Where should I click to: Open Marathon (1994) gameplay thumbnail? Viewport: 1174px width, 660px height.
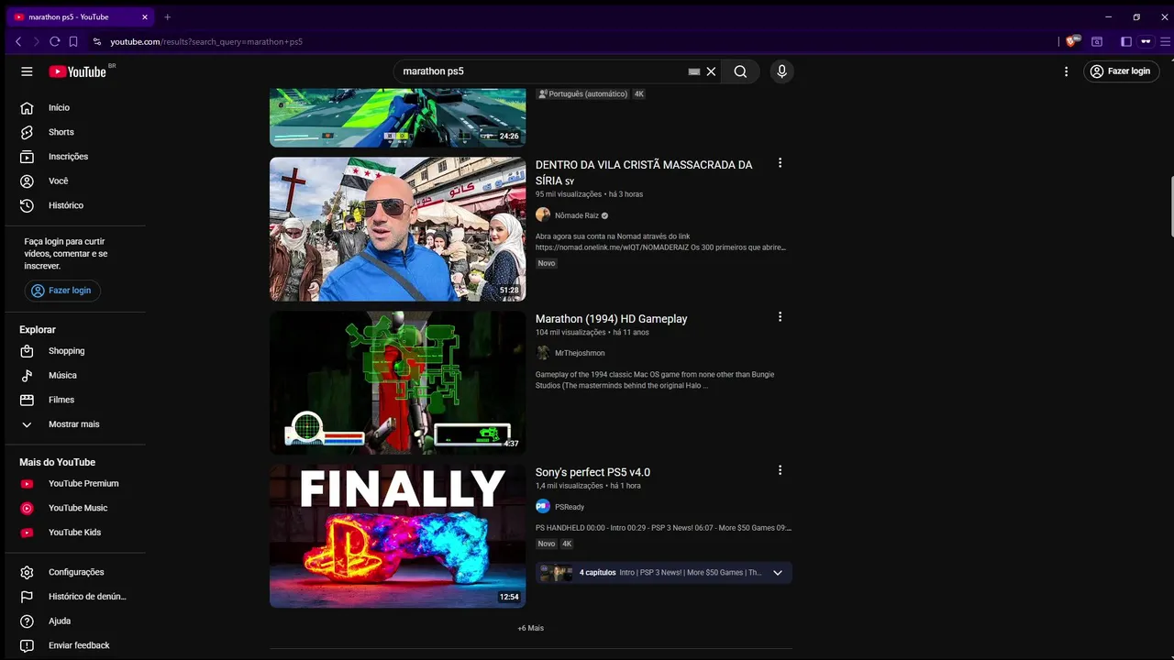pos(397,382)
